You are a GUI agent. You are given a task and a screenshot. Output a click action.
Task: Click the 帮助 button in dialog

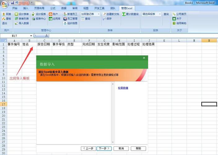(138, 148)
